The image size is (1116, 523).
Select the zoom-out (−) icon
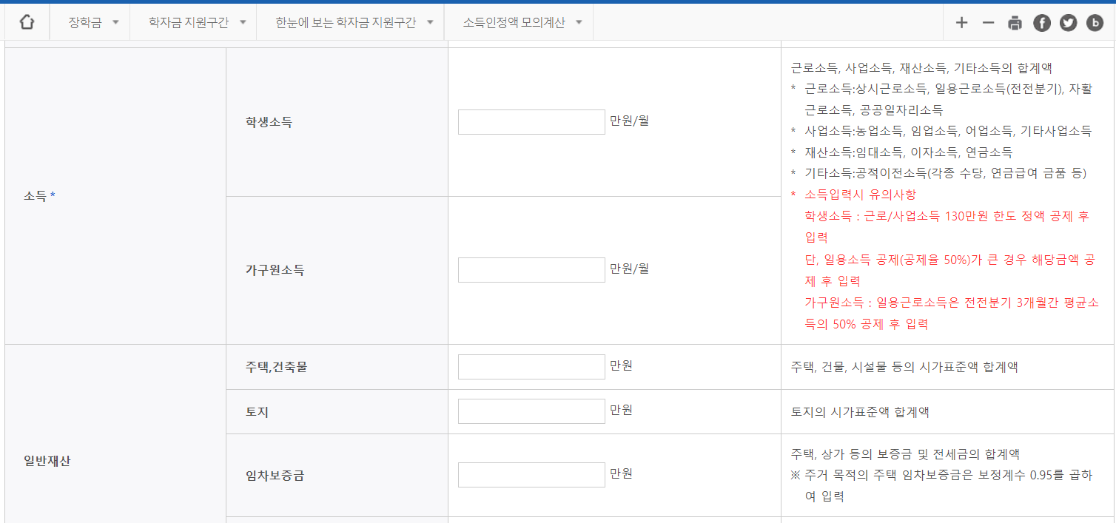pos(987,22)
